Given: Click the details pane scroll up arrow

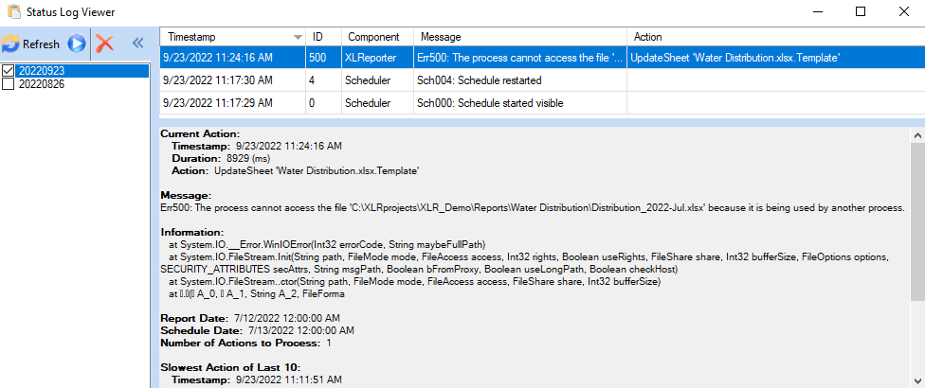Looking at the screenshot, I should (x=918, y=135).
